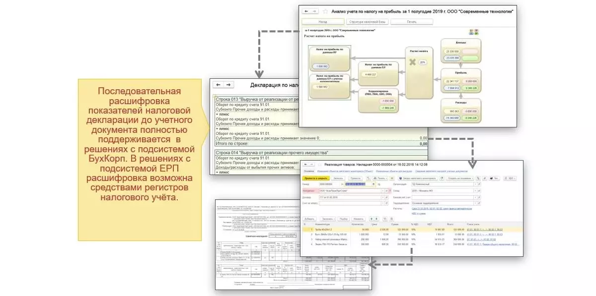
Task: Click the Записать button in sales document
Action: (x=338, y=178)
